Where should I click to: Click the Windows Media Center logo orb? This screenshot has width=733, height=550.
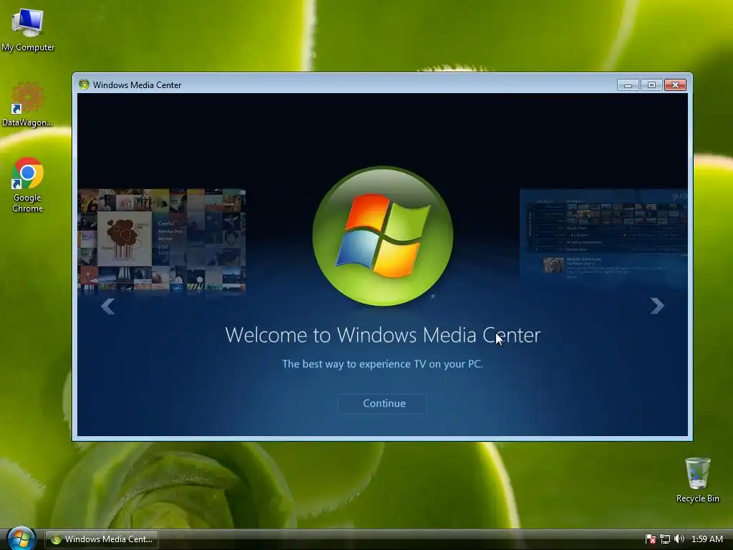click(x=382, y=236)
